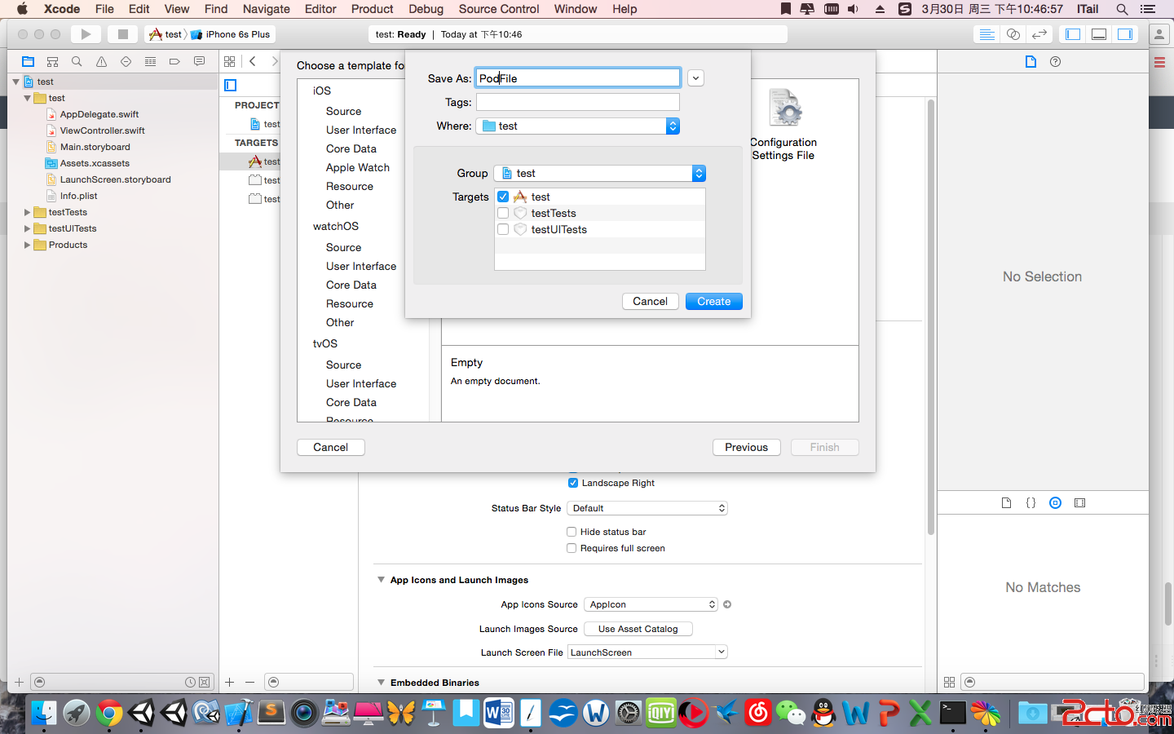Viewport: 1174px width, 734px height.
Task: Cancel the Save As dialog
Action: (650, 301)
